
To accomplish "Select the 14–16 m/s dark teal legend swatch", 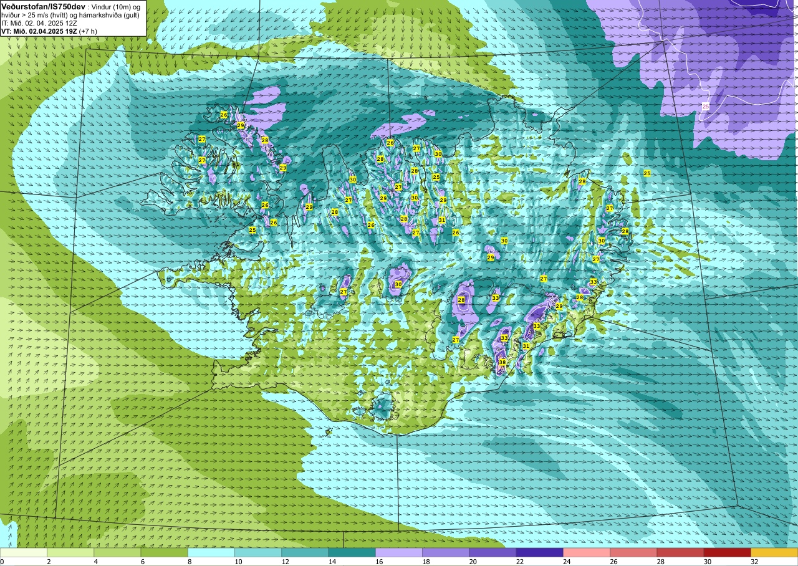I will pos(352,552).
